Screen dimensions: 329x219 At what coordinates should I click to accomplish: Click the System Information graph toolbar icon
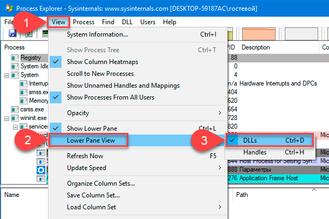pyautogui.click(x=45, y=33)
